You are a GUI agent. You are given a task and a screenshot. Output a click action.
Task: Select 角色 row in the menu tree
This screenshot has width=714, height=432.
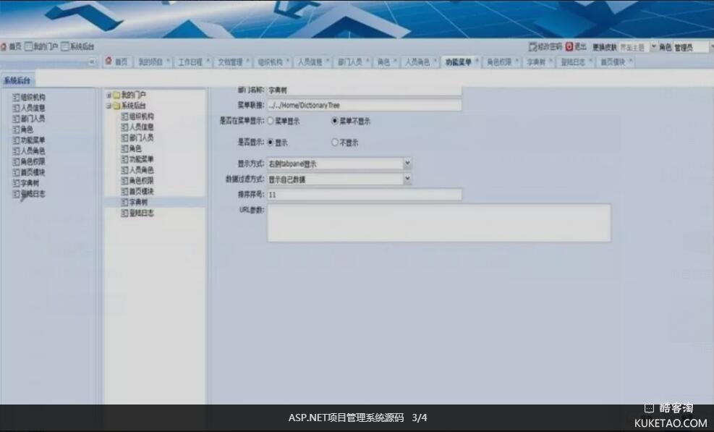[x=155, y=148]
